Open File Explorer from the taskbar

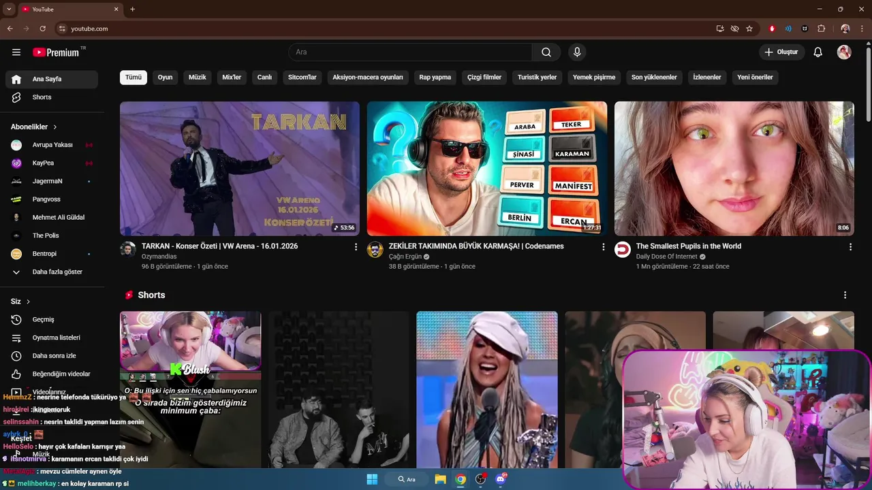click(440, 479)
